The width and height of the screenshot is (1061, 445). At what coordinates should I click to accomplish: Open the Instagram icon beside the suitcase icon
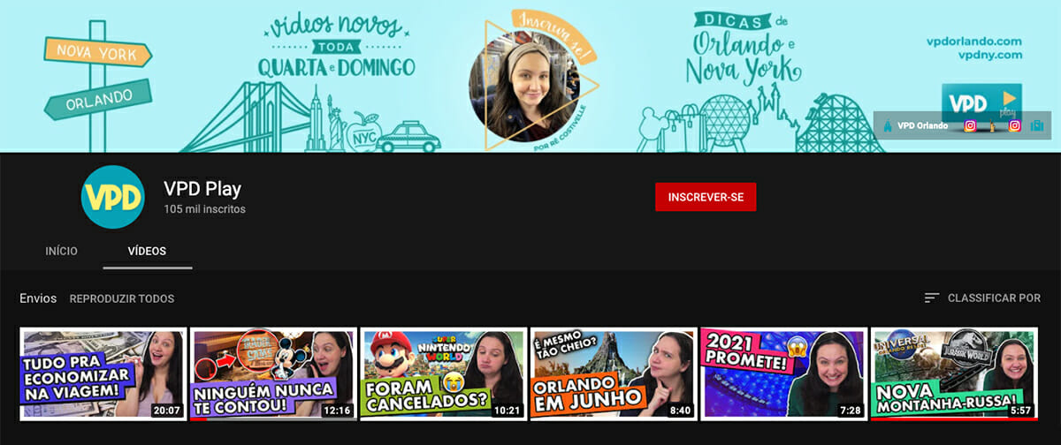pyautogui.click(x=1015, y=125)
